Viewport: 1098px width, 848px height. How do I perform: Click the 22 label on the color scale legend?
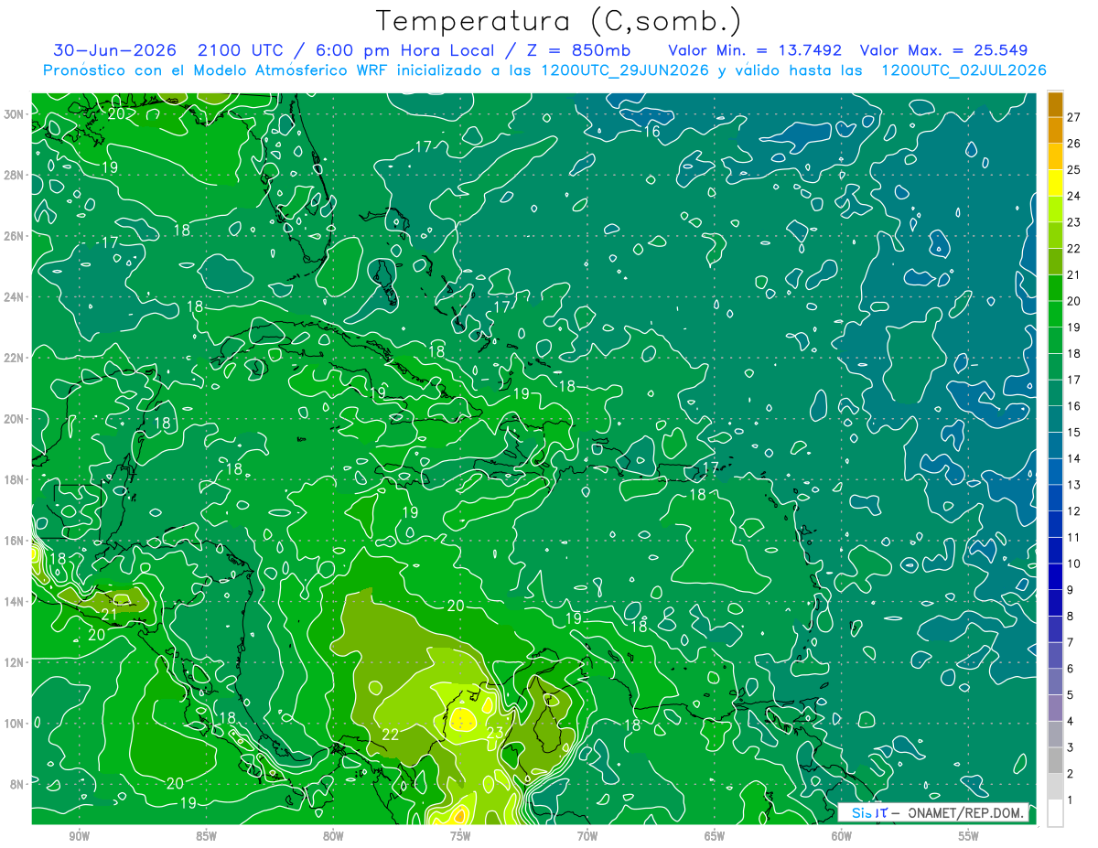click(1074, 248)
